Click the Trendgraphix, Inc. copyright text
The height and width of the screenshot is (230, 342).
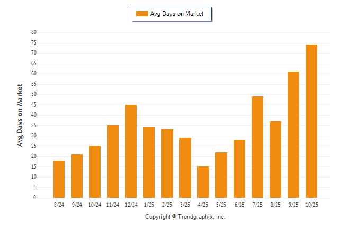pyautogui.click(x=185, y=217)
